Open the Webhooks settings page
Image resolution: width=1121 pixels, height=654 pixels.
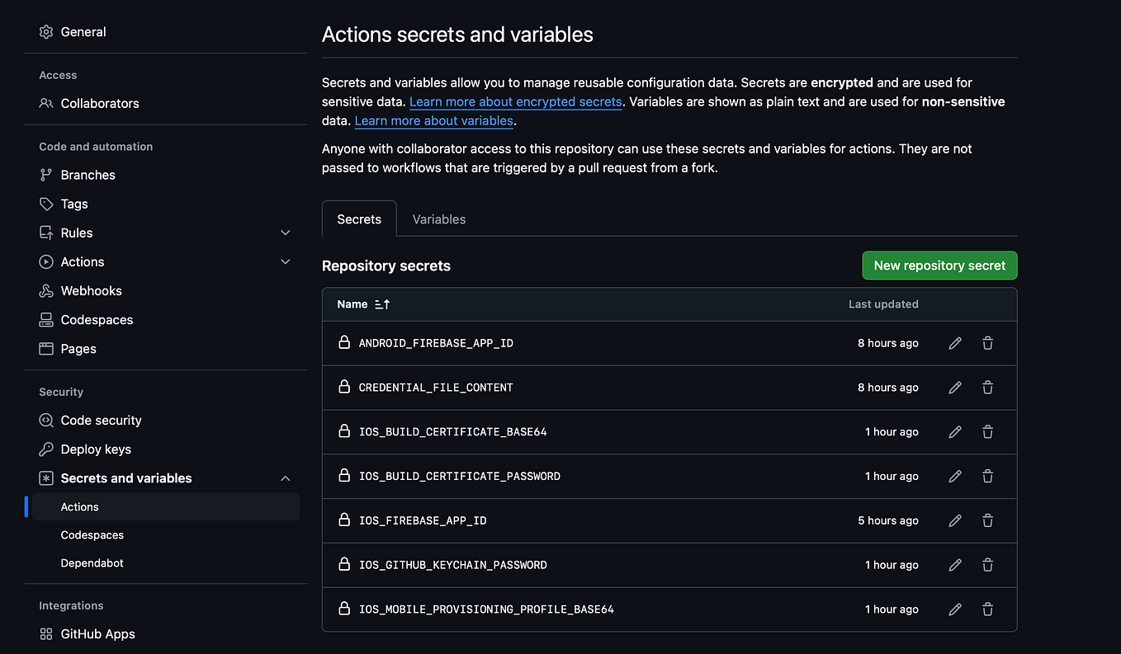click(90, 290)
